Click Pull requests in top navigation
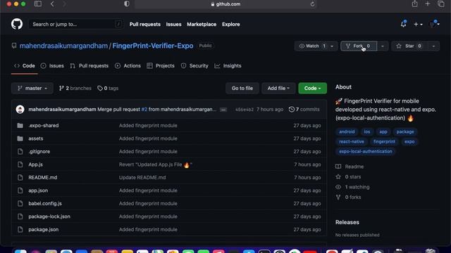Image resolution: width=451 pixels, height=253 pixels. pyautogui.click(x=145, y=24)
